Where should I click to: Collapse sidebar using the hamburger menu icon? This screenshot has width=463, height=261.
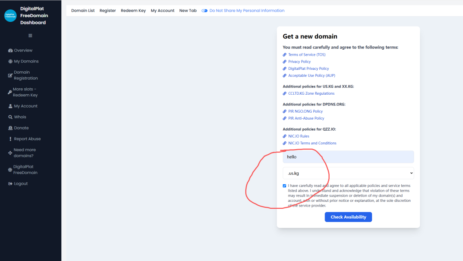[x=30, y=36]
